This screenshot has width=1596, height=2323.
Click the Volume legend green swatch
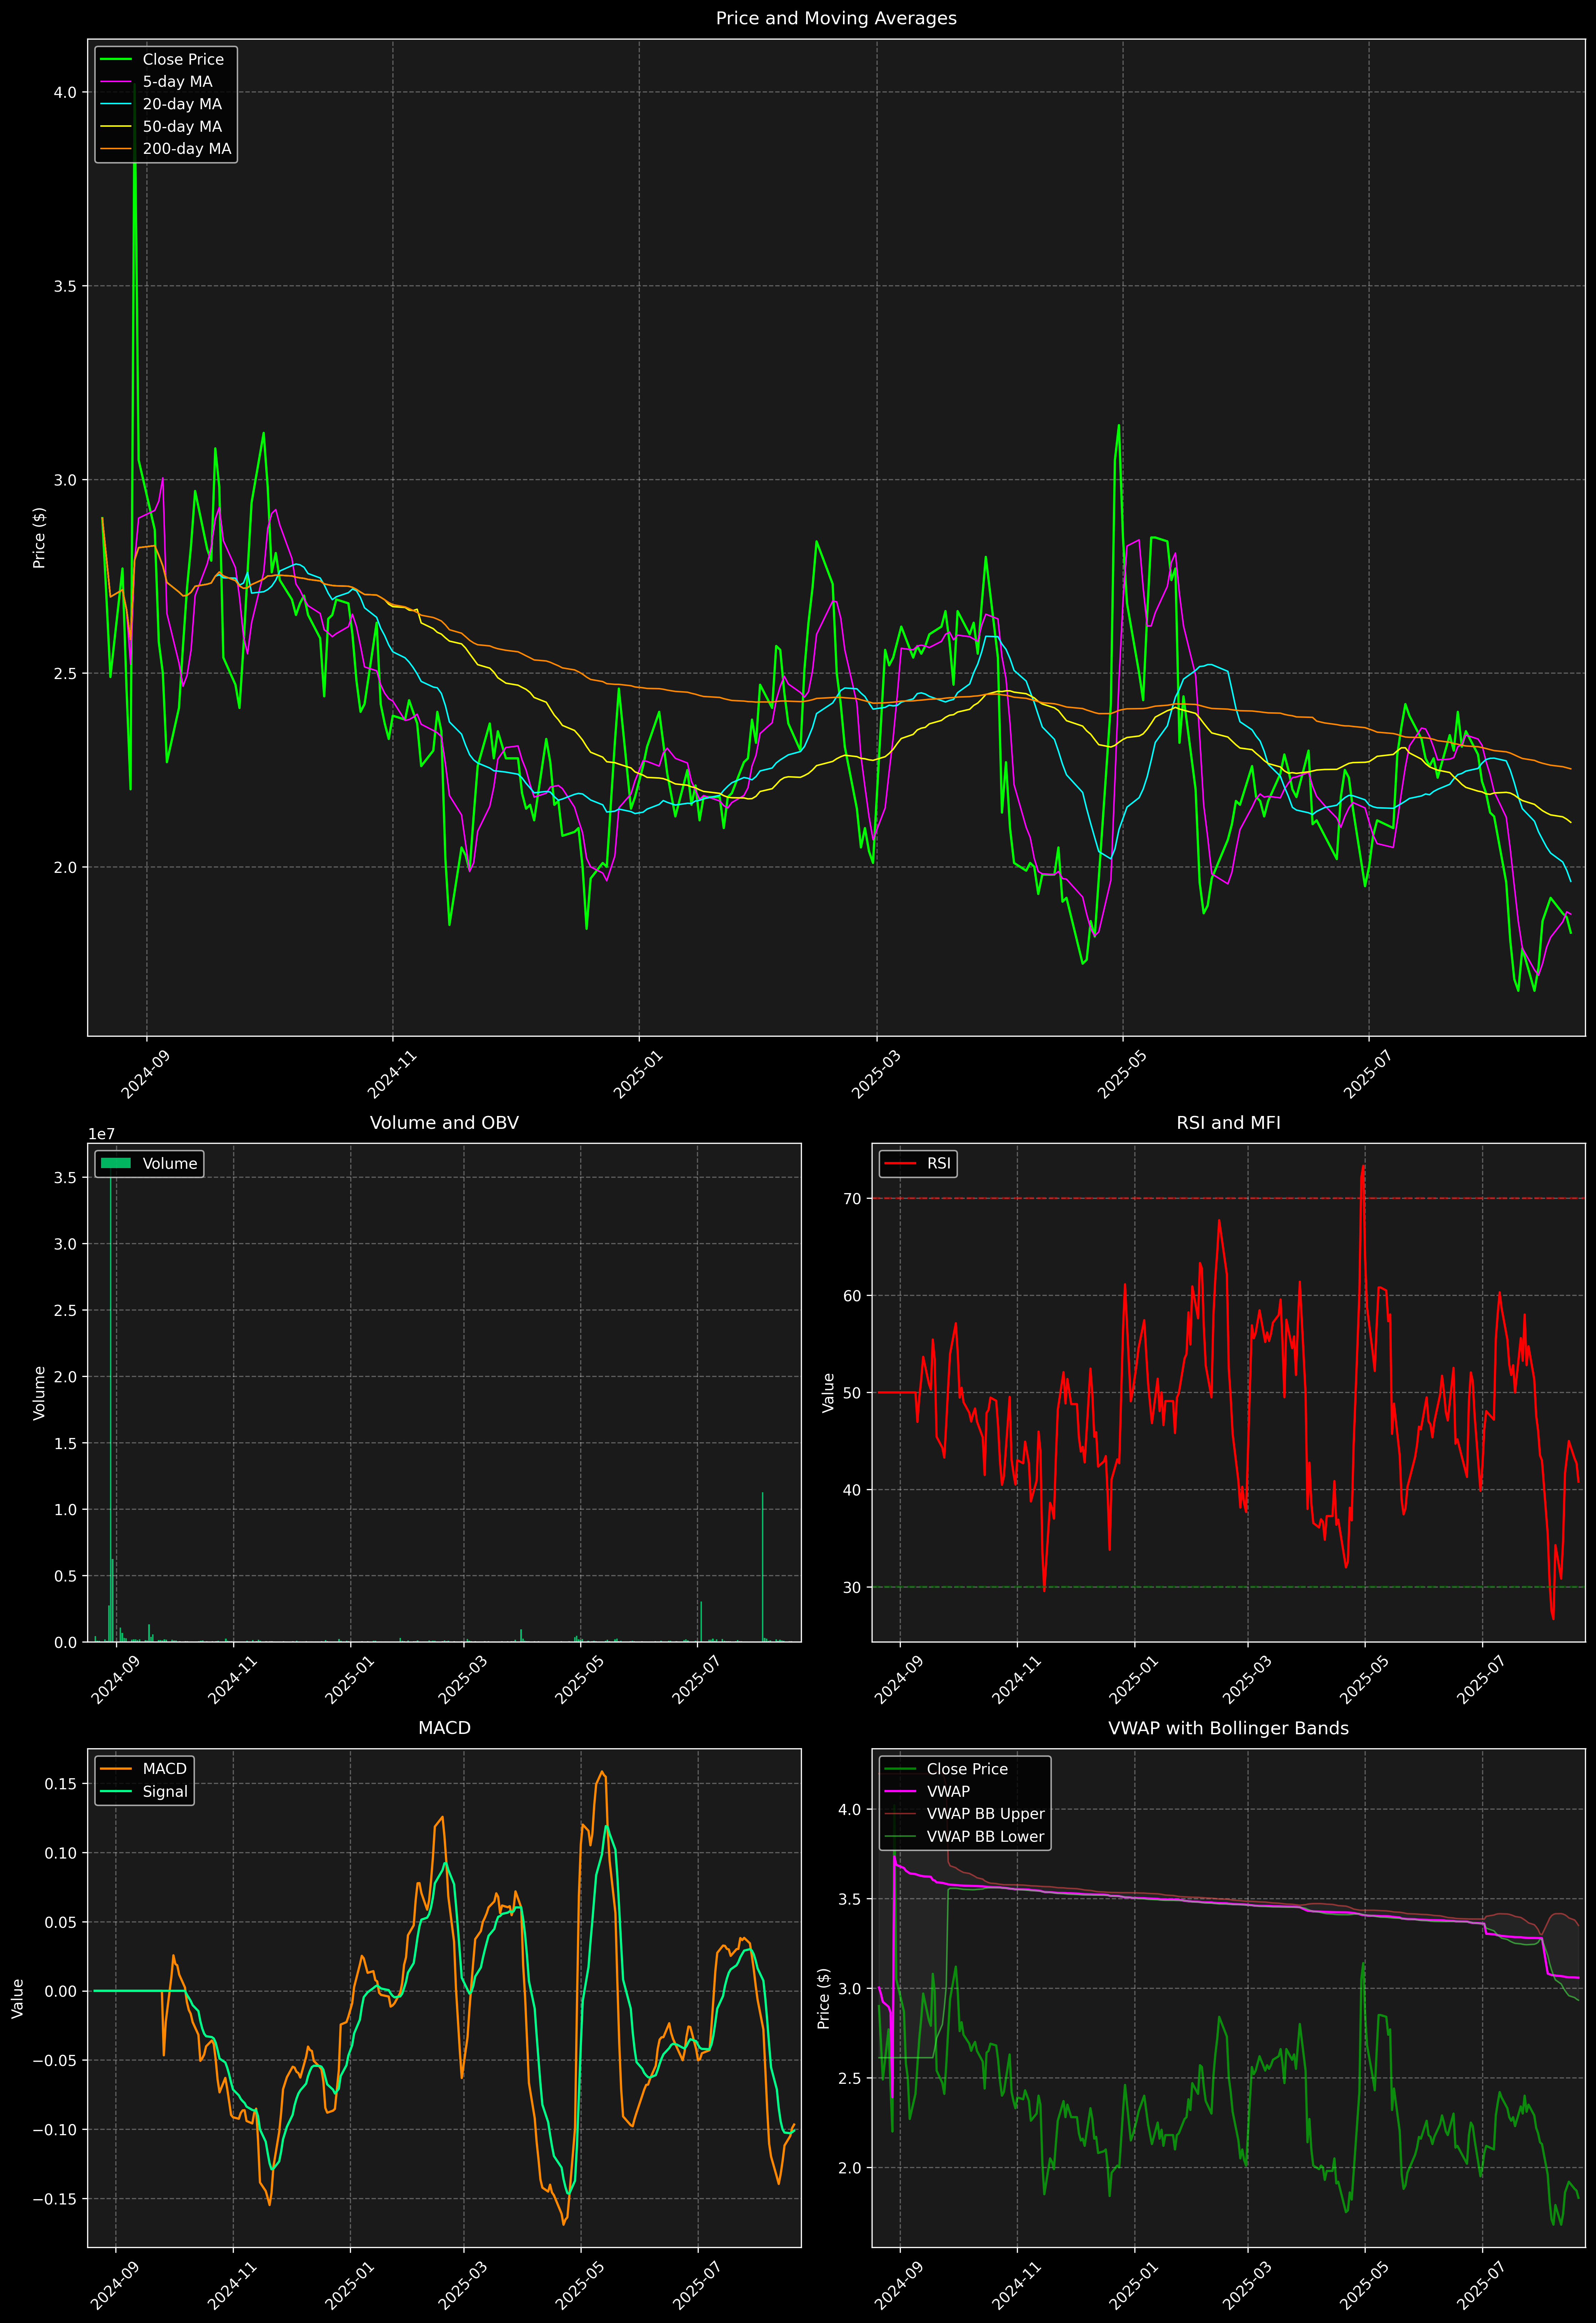coord(116,1163)
